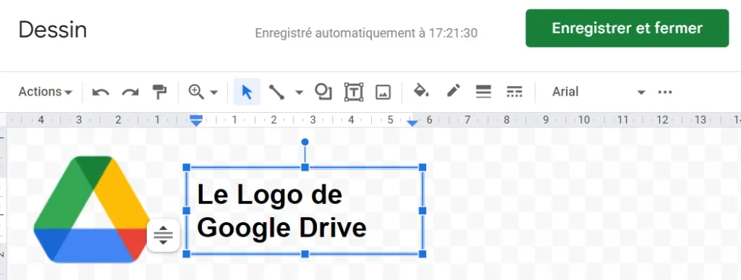Select the Text box tool
Image resolution: width=741 pixels, height=280 pixels.
[353, 92]
